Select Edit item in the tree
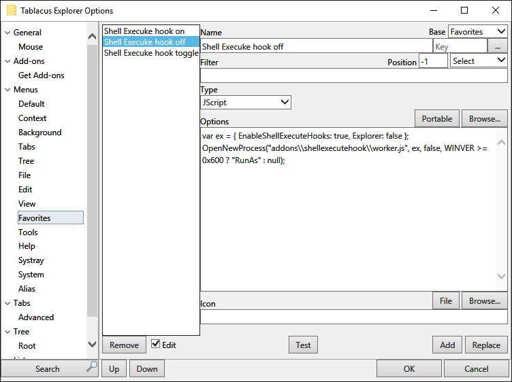 click(25, 190)
